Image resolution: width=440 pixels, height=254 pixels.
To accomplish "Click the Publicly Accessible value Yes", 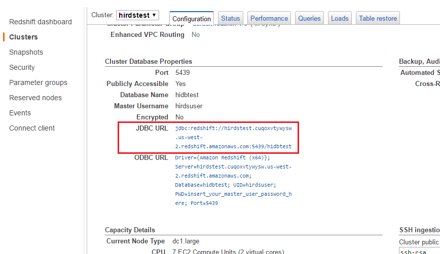I will click(x=180, y=83).
